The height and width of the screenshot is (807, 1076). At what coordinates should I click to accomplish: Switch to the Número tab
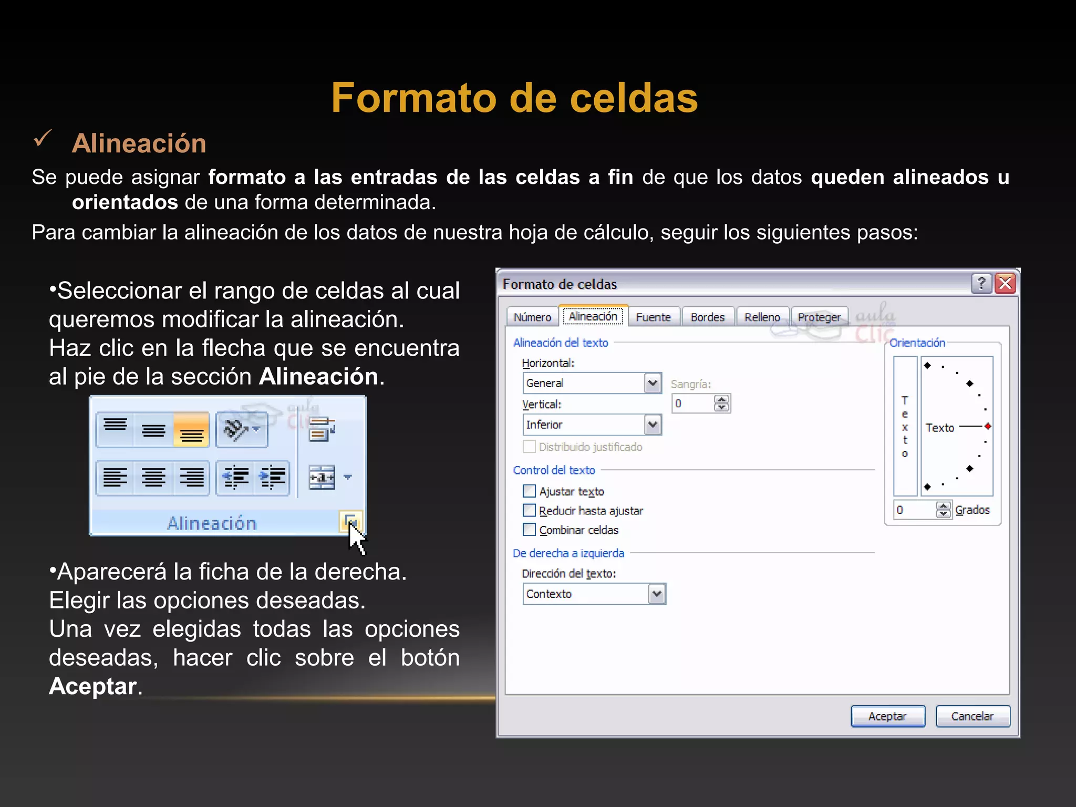[x=532, y=317]
